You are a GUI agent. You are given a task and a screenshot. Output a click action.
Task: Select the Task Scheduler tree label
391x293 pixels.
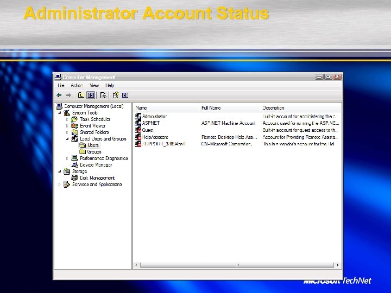[x=95, y=119]
